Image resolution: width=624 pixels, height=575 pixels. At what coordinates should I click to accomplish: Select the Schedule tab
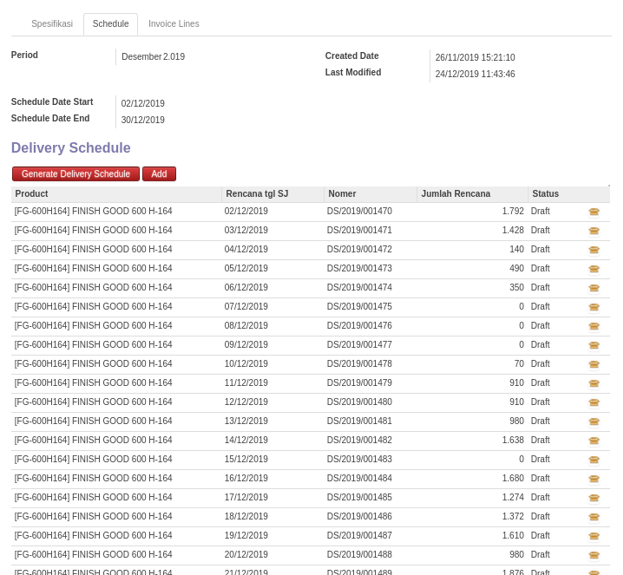point(110,24)
